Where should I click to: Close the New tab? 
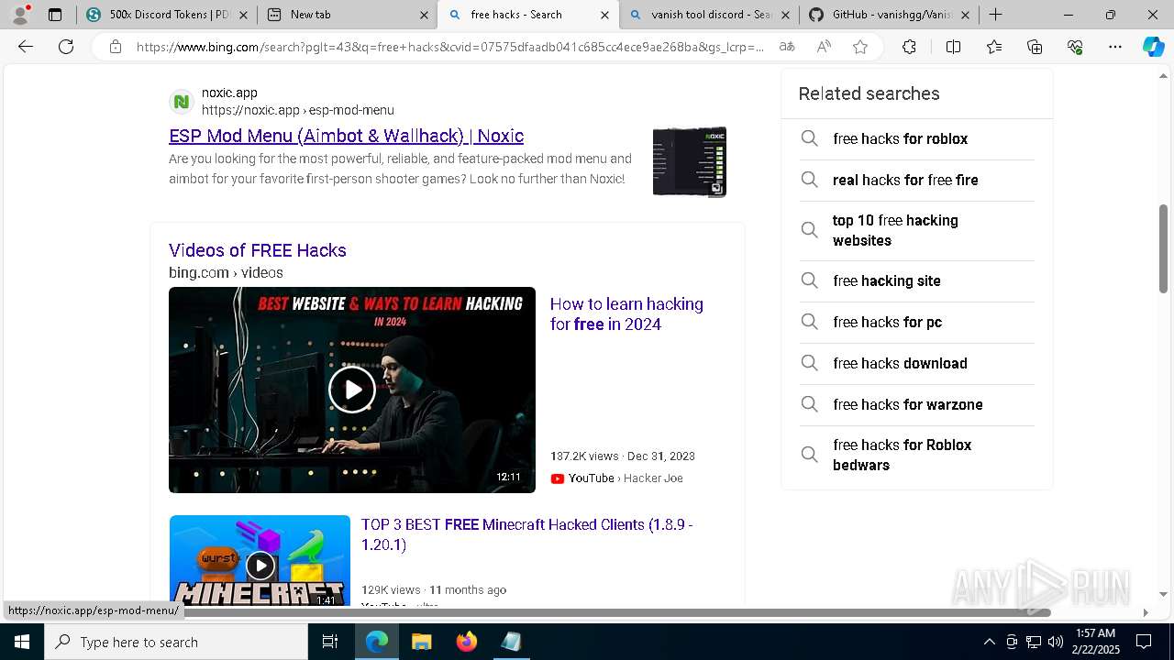pyautogui.click(x=424, y=15)
